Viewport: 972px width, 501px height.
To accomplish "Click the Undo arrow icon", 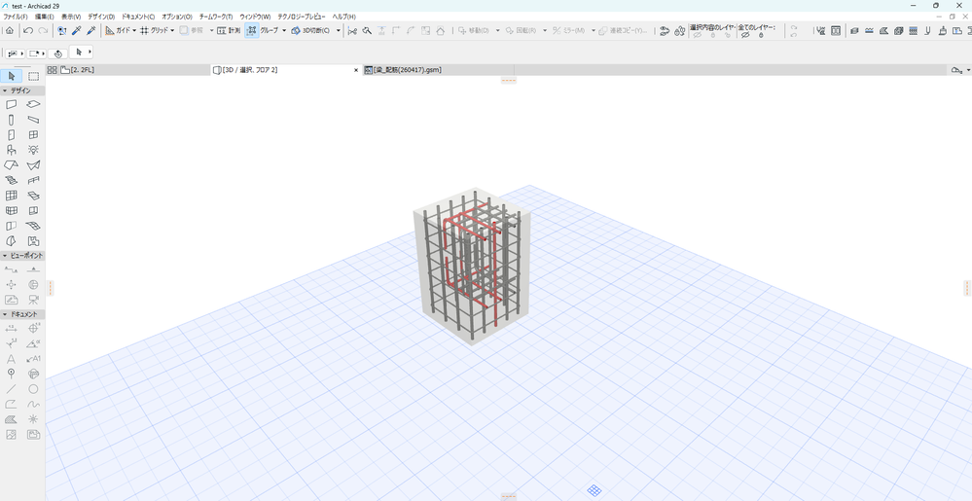I will [x=28, y=30].
